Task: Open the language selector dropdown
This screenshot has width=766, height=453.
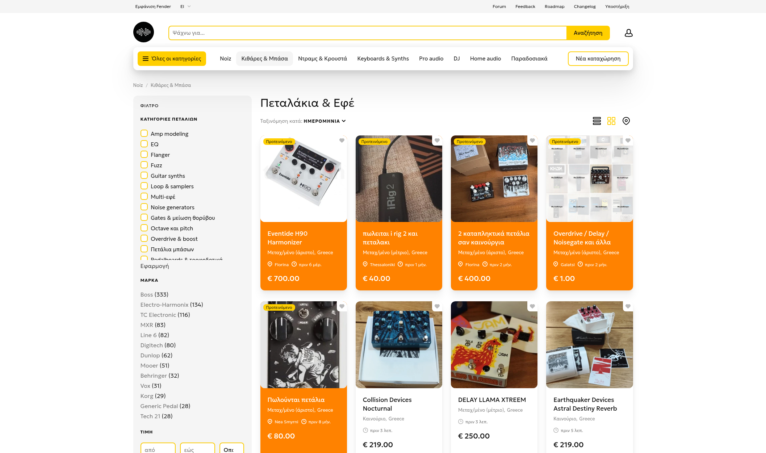Action: click(x=185, y=7)
